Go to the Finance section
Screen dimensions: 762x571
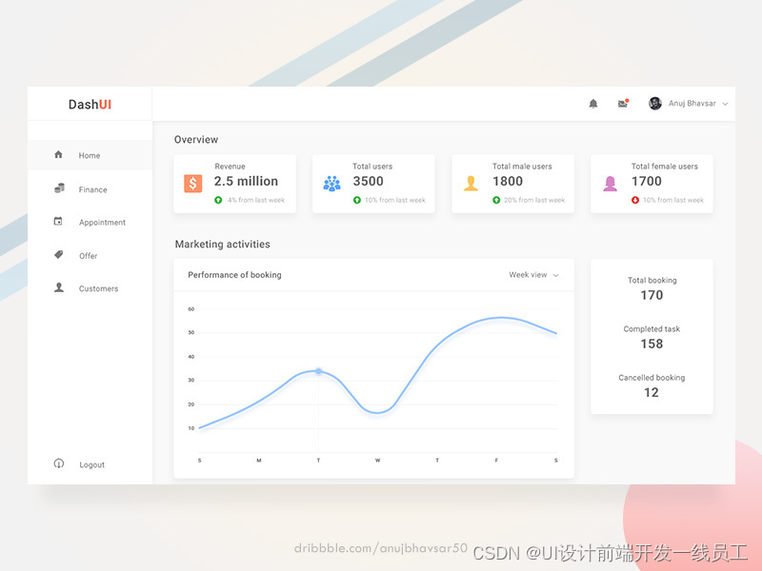coord(92,189)
